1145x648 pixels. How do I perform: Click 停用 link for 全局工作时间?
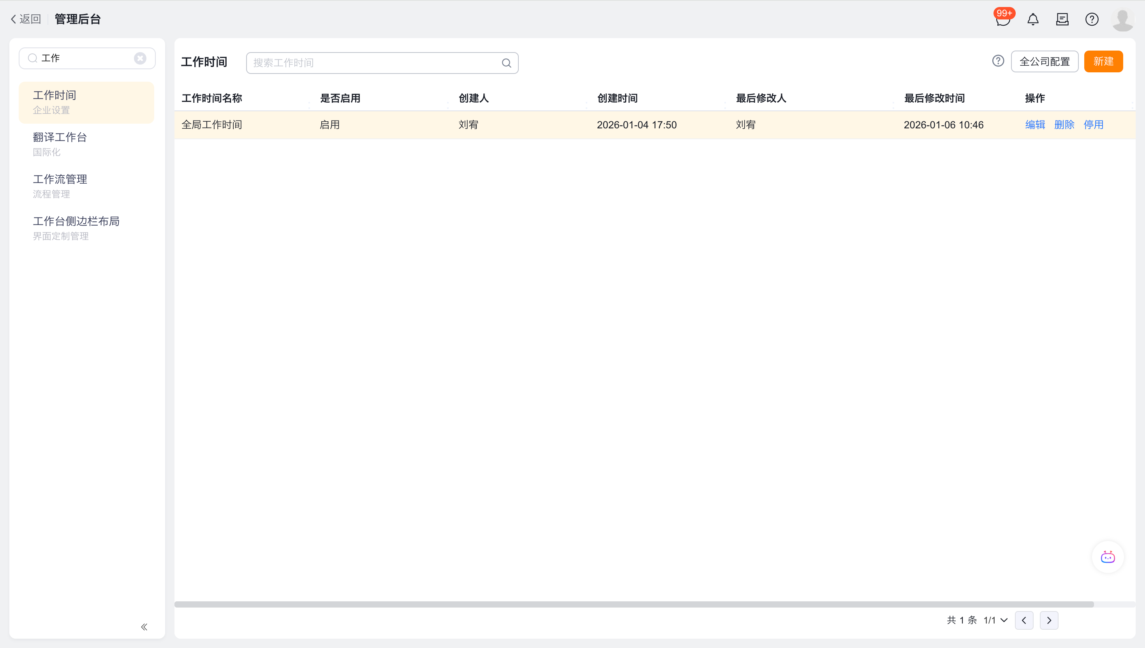(x=1093, y=124)
